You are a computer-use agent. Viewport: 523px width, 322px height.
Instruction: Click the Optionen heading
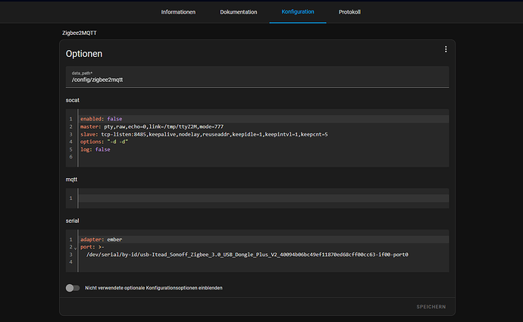click(x=84, y=54)
